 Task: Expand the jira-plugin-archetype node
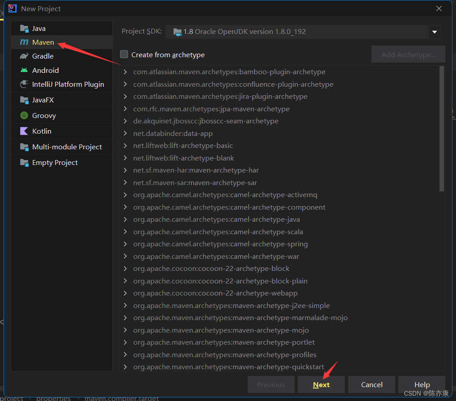[x=125, y=96]
